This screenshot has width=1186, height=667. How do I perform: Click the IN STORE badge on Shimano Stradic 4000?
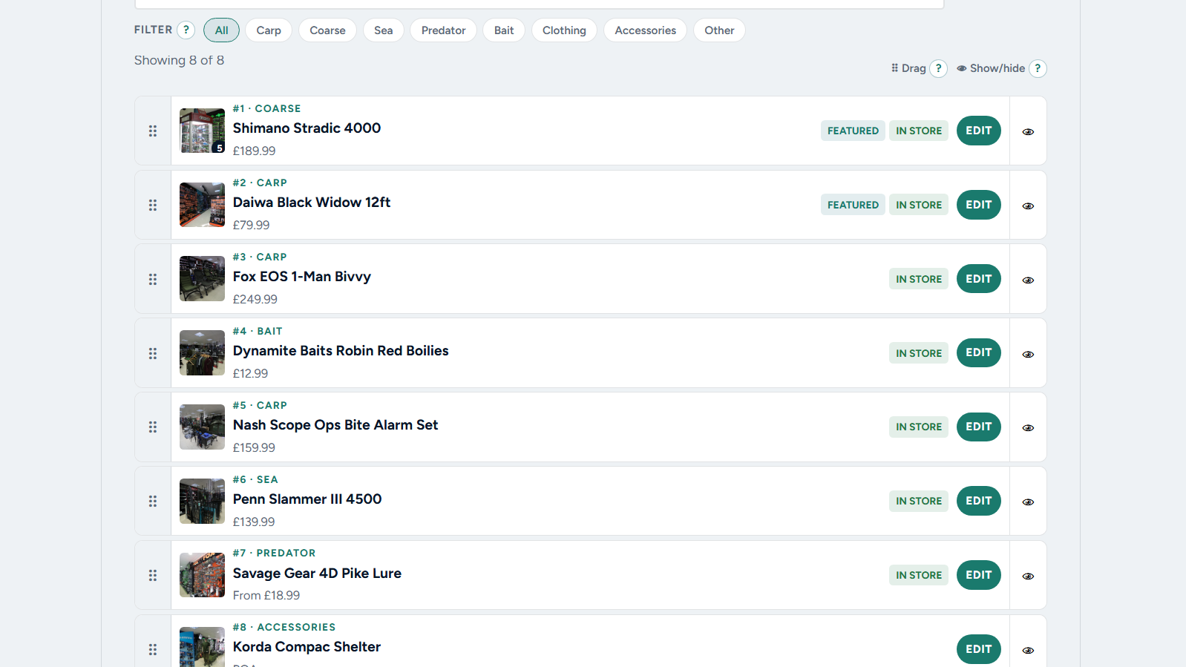919,131
